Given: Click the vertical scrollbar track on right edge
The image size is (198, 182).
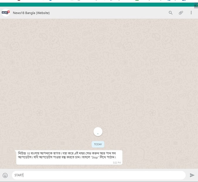Looking at the screenshot, I should tap(196, 88).
